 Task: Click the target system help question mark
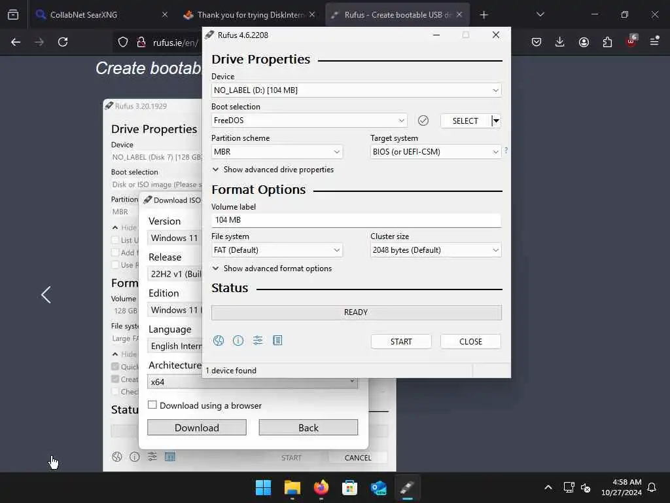[x=506, y=151]
